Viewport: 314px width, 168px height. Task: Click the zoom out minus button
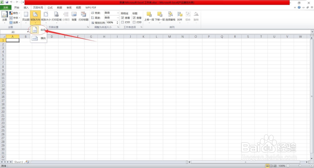[288, 166]
